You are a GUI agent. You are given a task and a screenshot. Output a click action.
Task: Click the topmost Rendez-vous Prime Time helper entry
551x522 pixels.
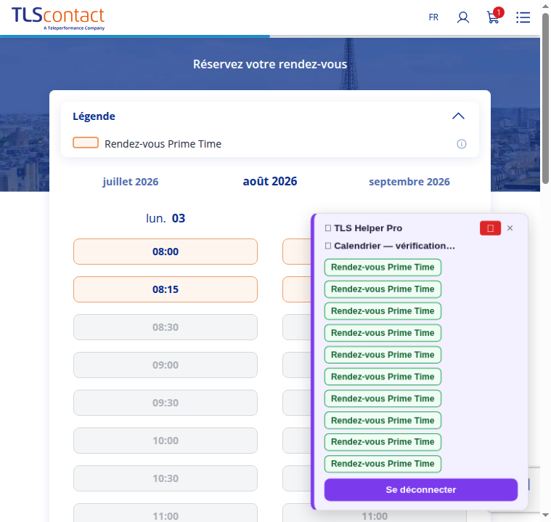coord(383,267)
